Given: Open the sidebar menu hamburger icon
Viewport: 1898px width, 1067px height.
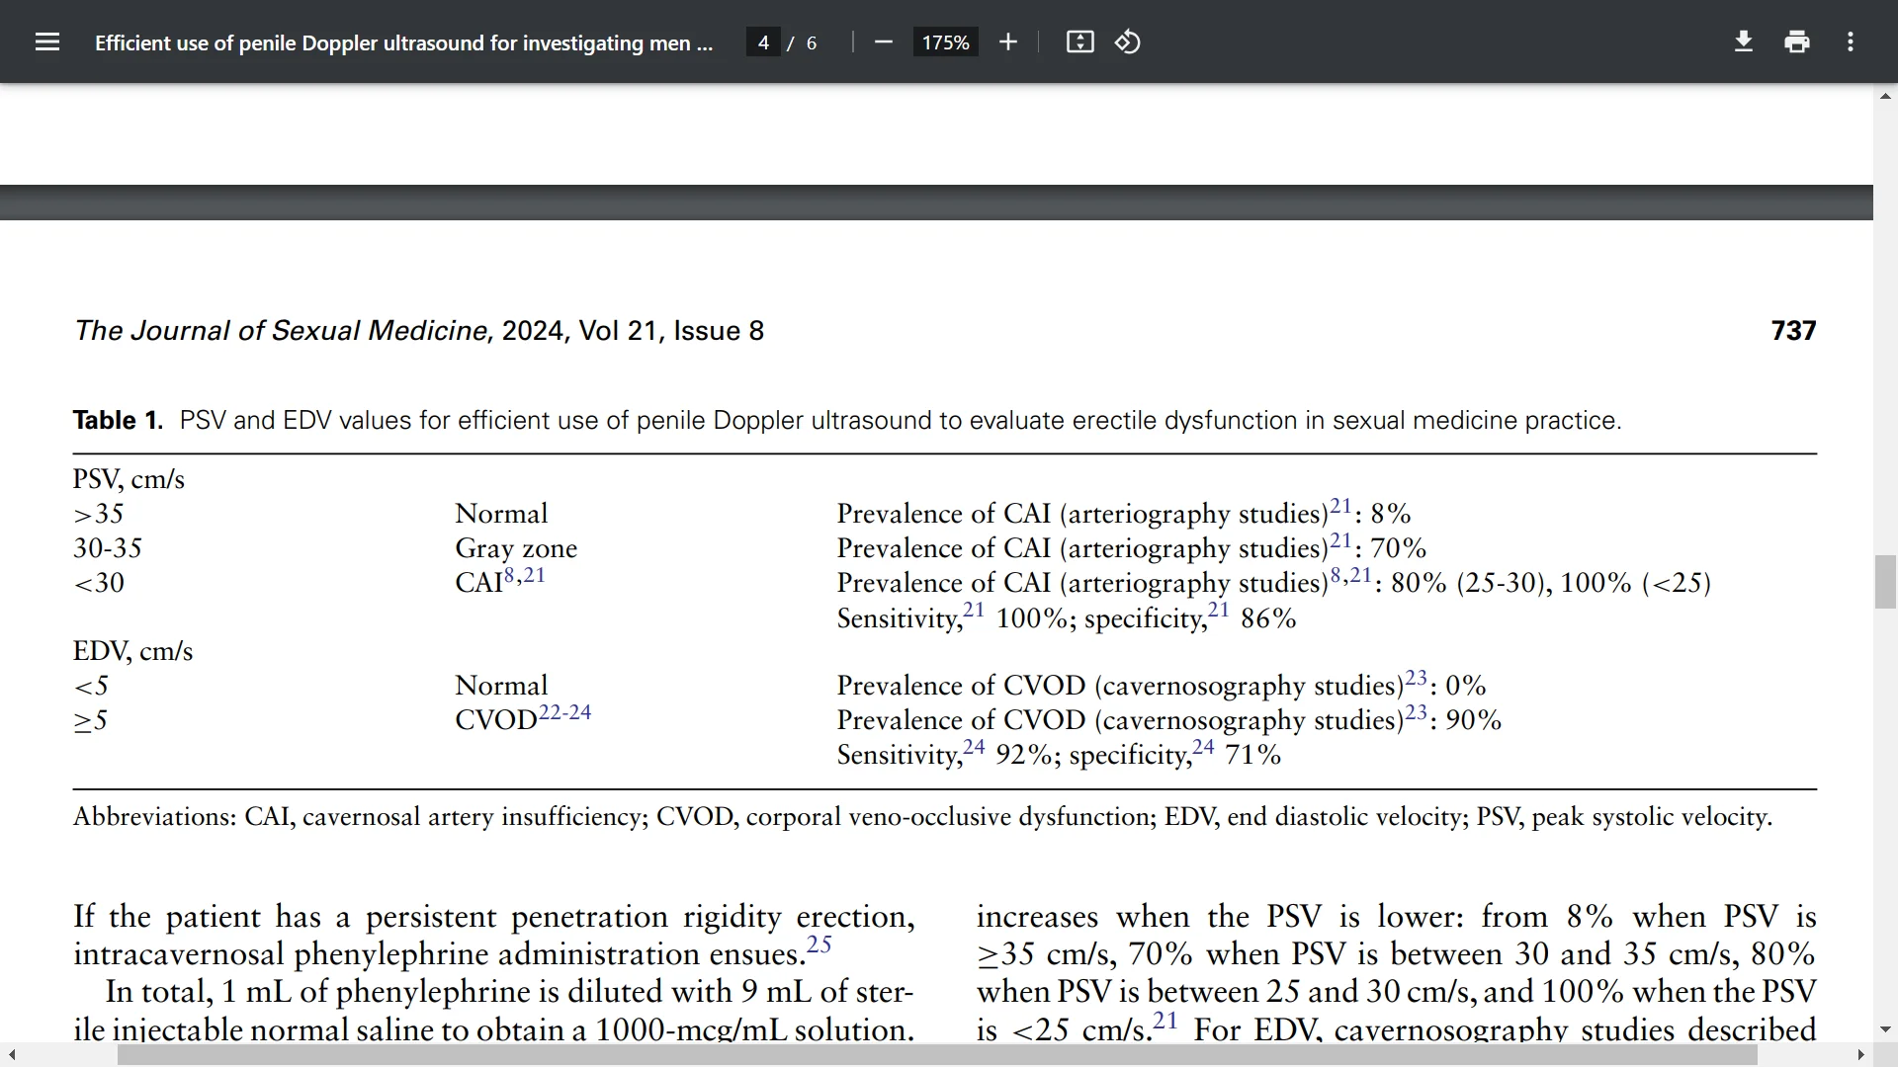Looking at the screenshot, I should [47, 41].
